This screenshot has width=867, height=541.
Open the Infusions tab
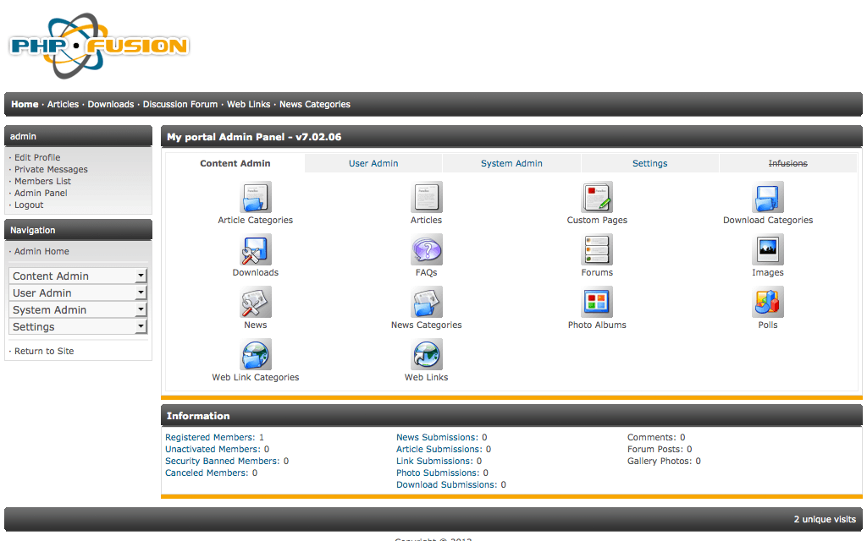(787, 163)
